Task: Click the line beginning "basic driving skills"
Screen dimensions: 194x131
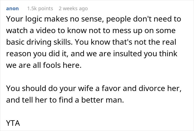Action: (91, 42)
